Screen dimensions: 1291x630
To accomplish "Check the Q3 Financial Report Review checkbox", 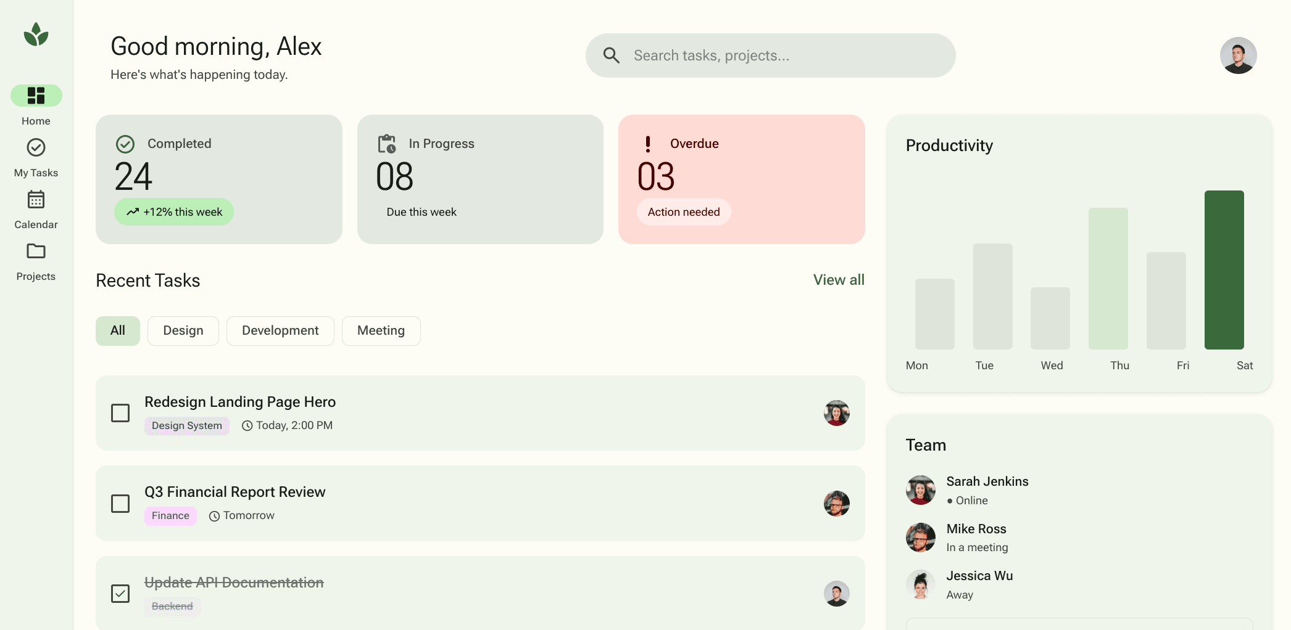I will [x=120, y=503].
